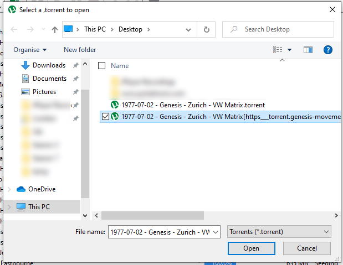Go up one folder level
Viewport: 343px width, 265px height.
(x=55, y=29)
